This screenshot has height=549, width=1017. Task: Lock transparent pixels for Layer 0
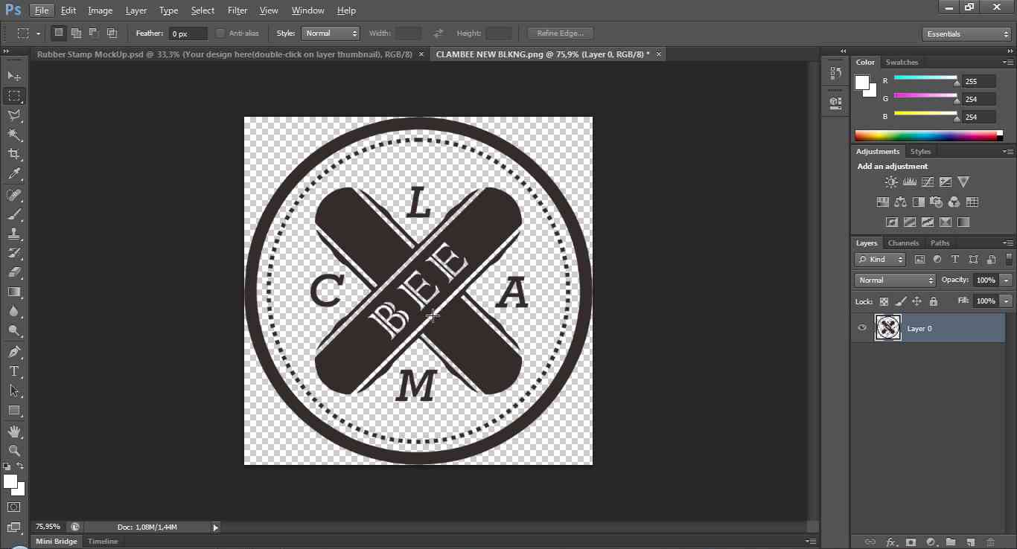[884, 301]
